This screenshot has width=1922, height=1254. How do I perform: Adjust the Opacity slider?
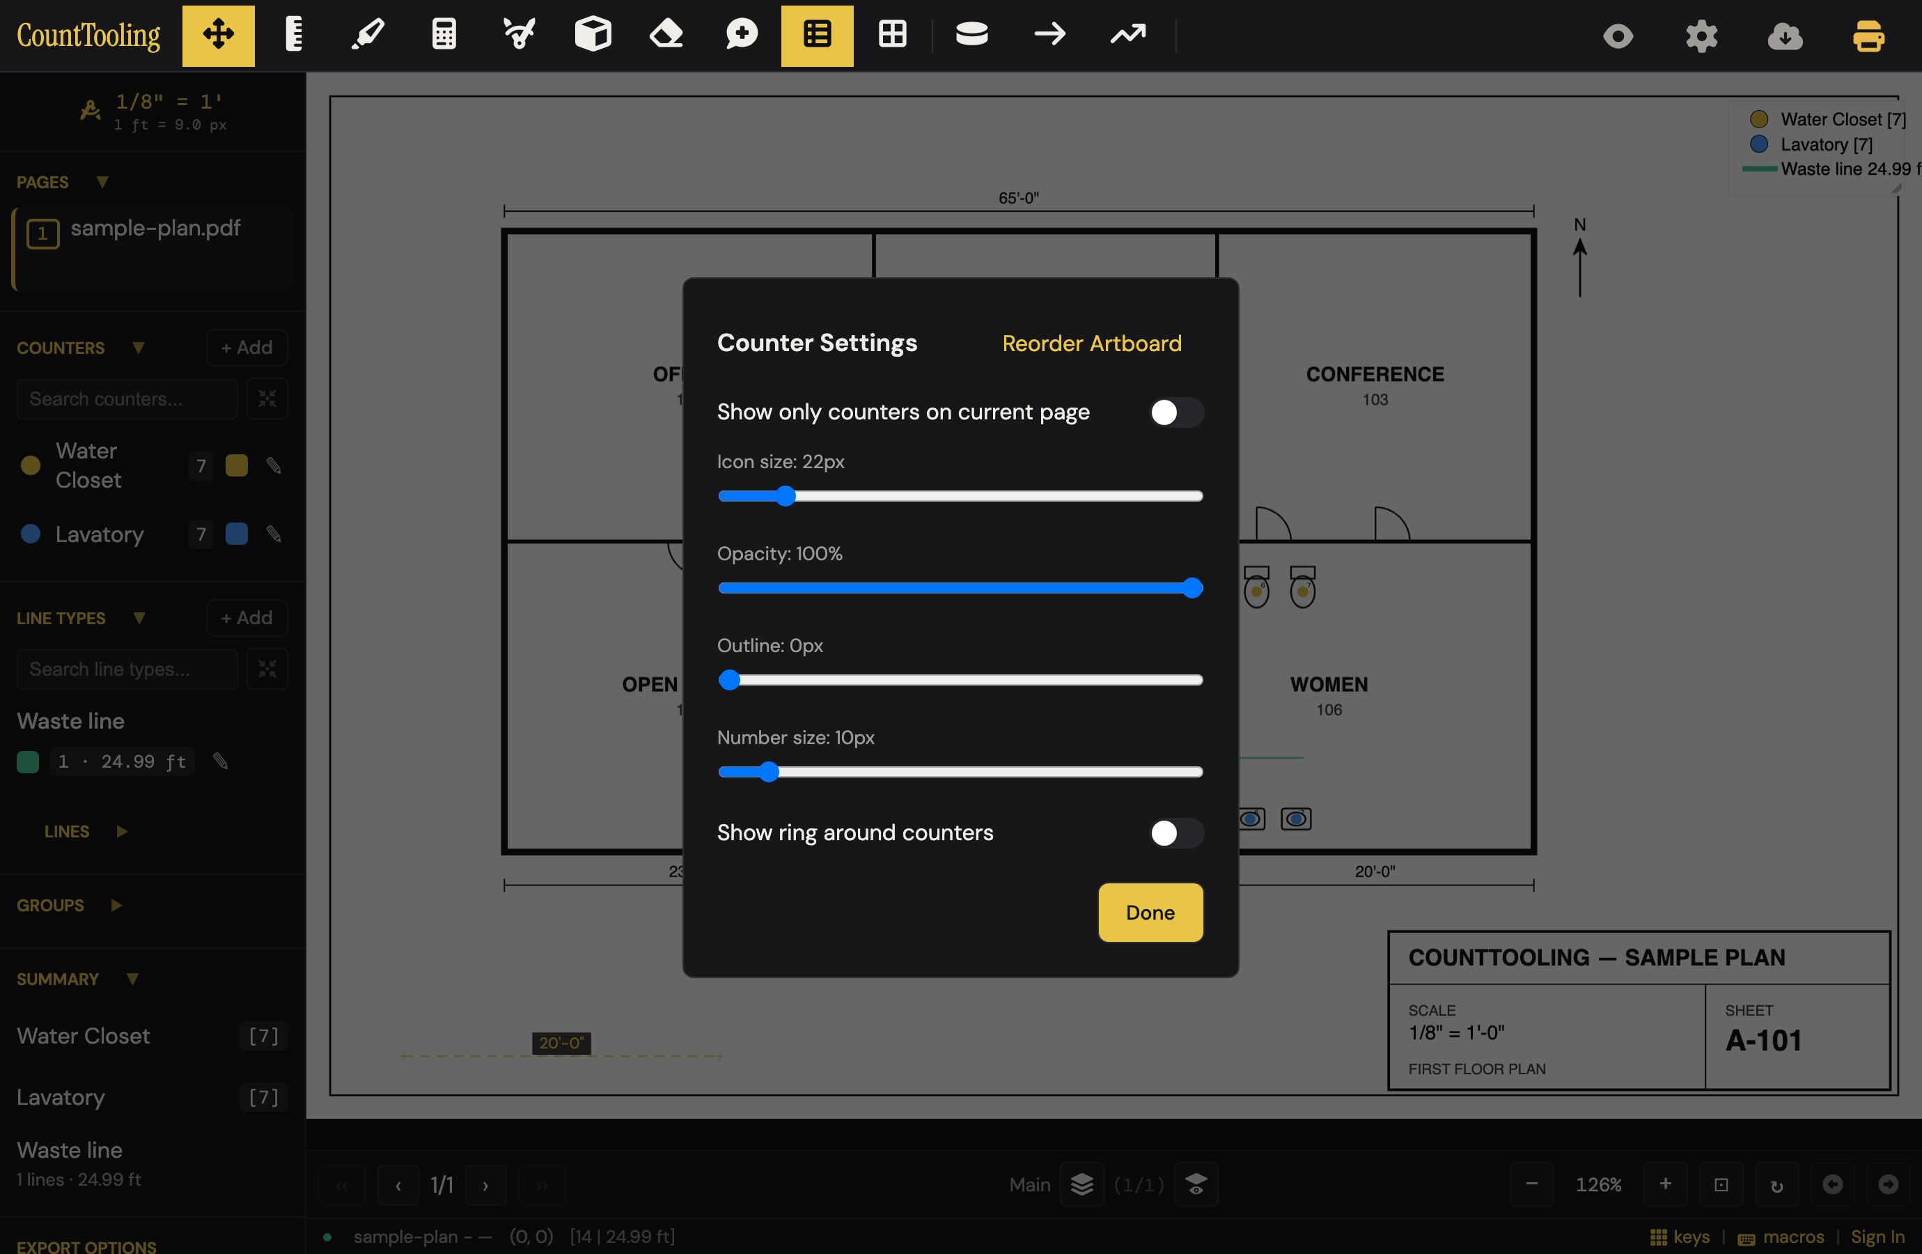[960, 588]
